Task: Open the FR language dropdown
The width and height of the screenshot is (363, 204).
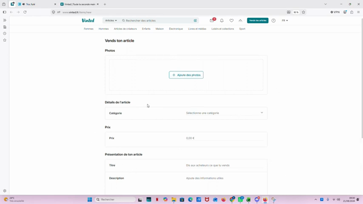Action: (285, 20)
